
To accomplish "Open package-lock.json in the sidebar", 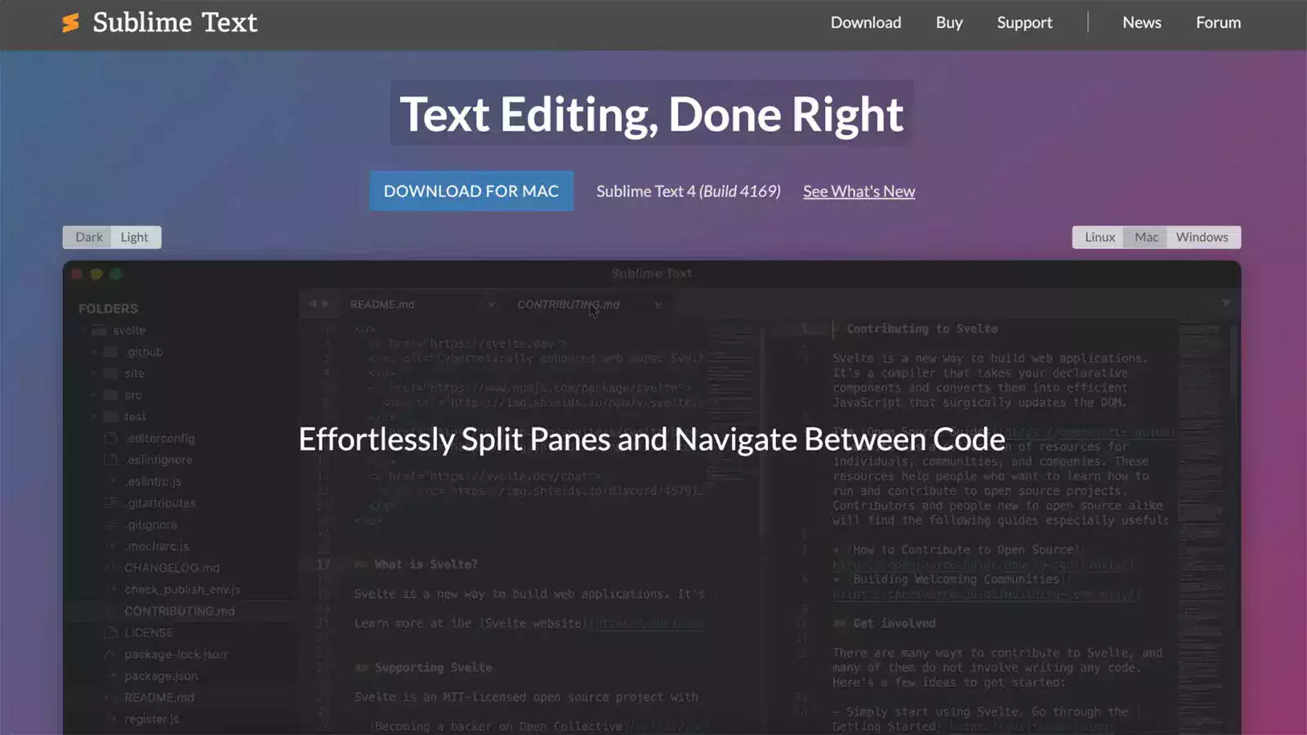I will [176, 654].
